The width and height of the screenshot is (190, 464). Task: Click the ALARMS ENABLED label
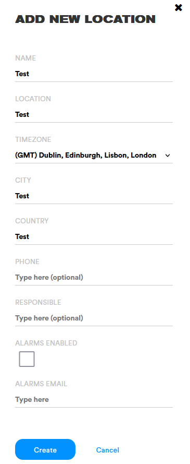click(x=46, y=343)
